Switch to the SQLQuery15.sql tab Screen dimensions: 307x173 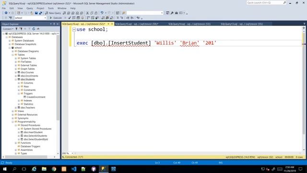tap(137, 24)
